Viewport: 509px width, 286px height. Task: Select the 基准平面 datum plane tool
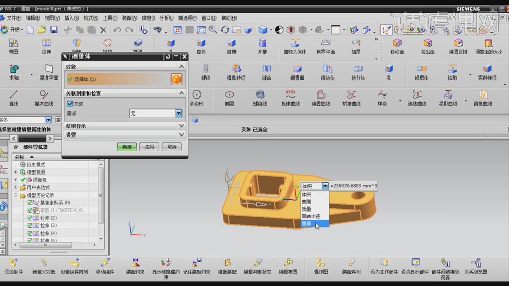(49, 72)
